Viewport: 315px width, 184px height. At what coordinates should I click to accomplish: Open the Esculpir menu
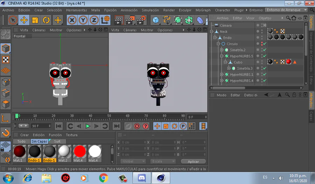tap(185, 10)
